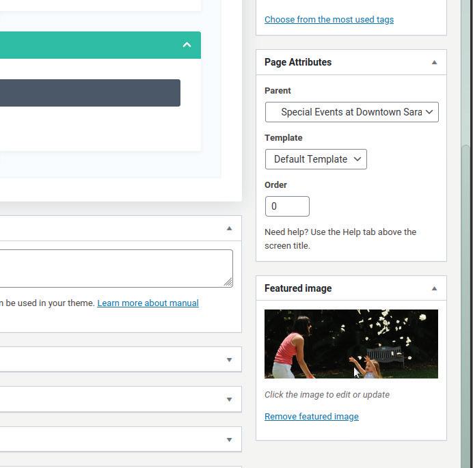Collapse the Page Attributes panel arrow
The image size is (473, 468).
point(434,62)
